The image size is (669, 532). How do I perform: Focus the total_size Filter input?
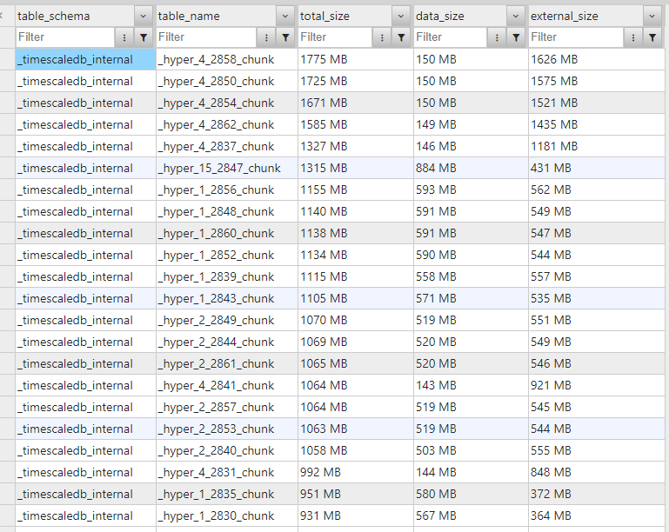tap(335, 37)
